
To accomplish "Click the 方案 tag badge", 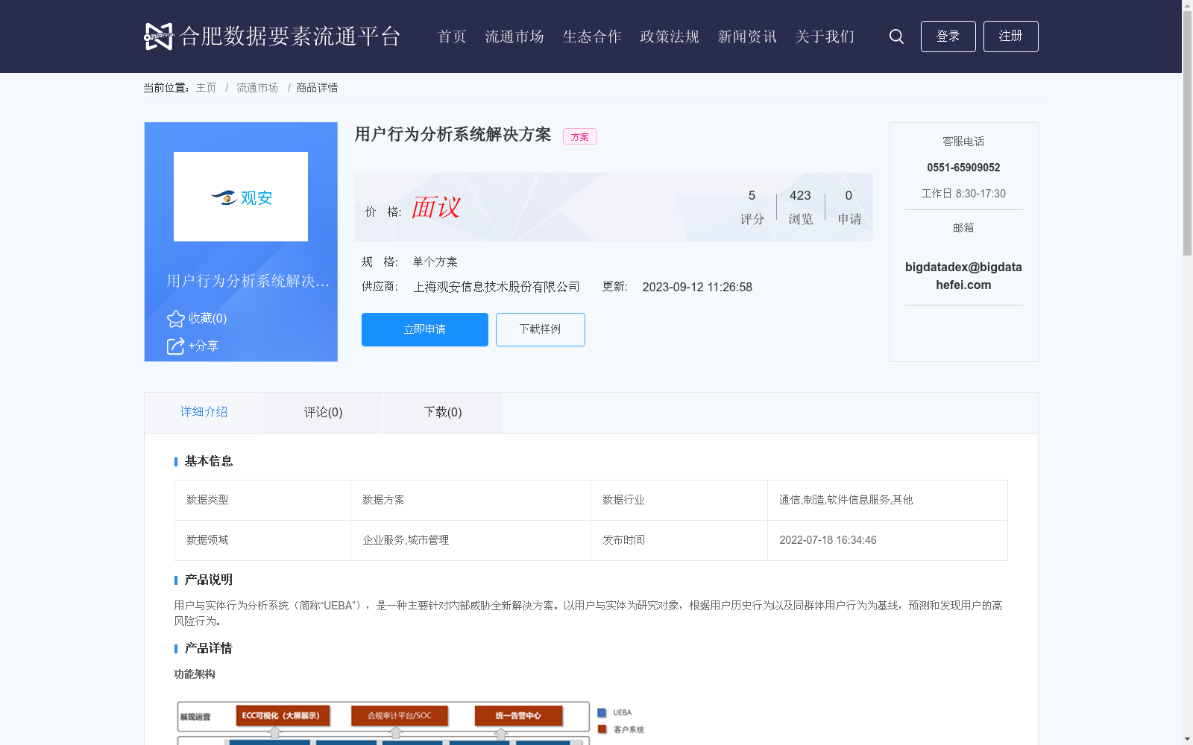I will (579, 136).
